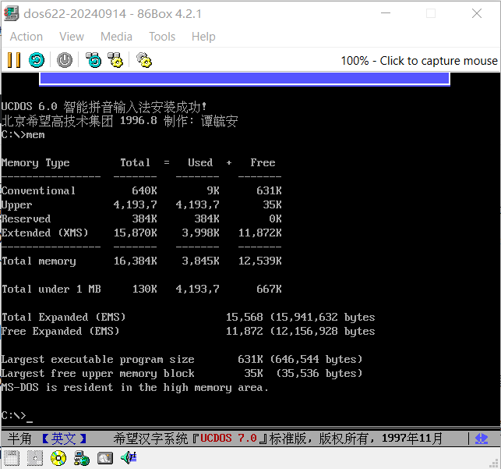This screenshot has height=469, width=501.
Task: Click the second floppy drive status icon
Action: (x=34, y=458)
